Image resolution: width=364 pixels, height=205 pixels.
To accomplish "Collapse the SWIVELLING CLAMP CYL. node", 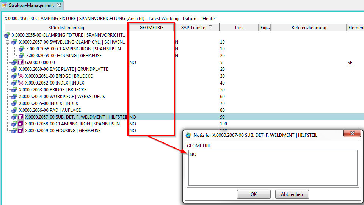I will 7,42.
